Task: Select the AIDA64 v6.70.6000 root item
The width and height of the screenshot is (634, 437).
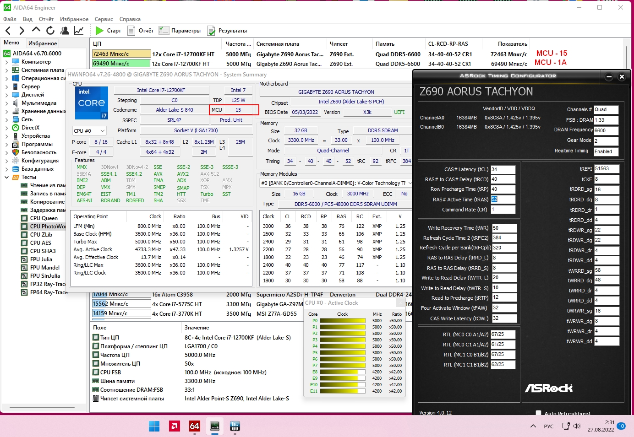Action: 33,54
